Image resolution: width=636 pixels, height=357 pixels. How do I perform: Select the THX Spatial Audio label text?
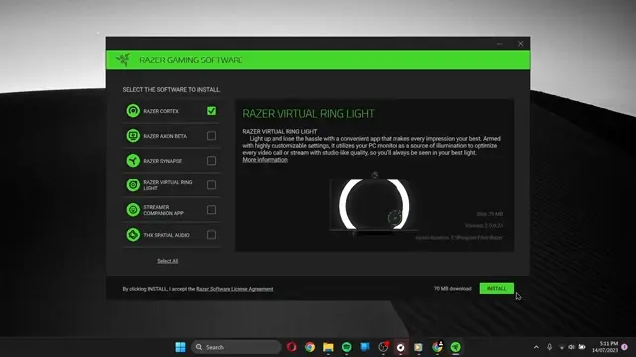(166, 235)
